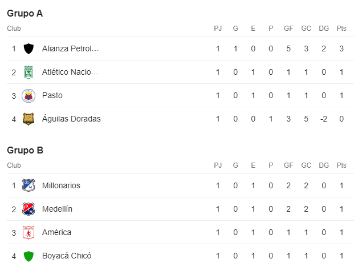Viewport: 354px width, 275px height.
Task: Open the Millonarios team name
Action: pyautogui.click(x=61, y=185)
